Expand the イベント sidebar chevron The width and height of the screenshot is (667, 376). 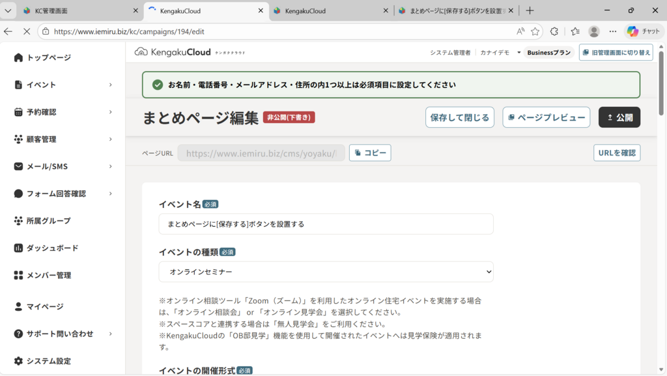[111, 85]
